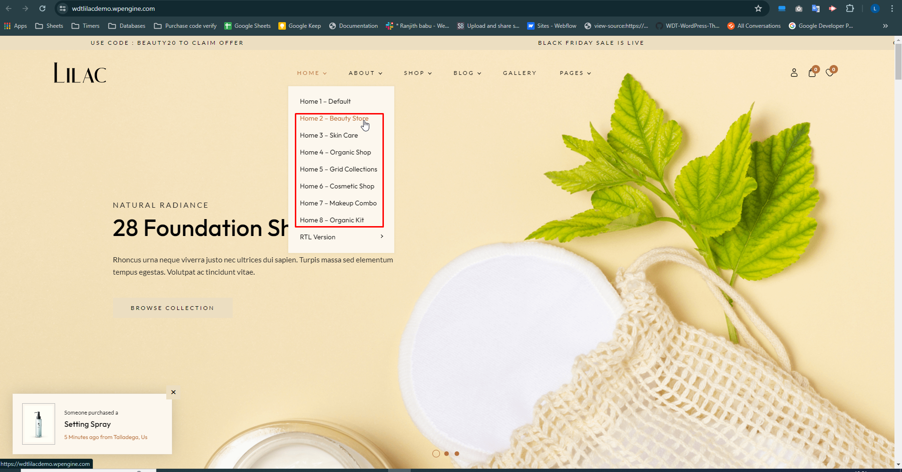902x472 pixels.
Task: Click the browser forward arrow
Action: point(25,8)
